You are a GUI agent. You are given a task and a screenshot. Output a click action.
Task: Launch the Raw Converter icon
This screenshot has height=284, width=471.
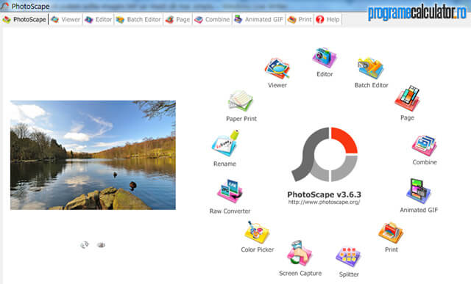(x=230, y=192)
